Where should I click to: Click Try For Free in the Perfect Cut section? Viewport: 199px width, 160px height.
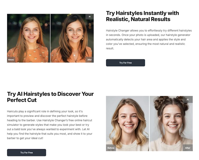pyautogui.click(x=27, y=153)
